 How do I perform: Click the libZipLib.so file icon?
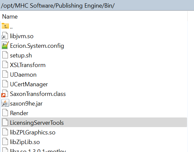[5, 142]
